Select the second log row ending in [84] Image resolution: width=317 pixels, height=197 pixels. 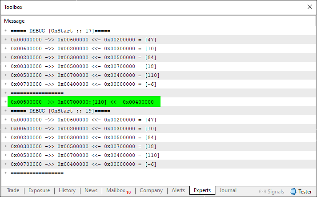click(x=158, y=137)
